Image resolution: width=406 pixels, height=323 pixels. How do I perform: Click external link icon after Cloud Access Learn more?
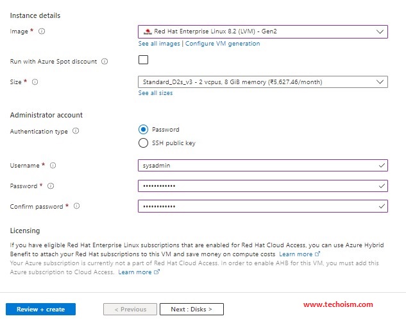click(157, 272)
